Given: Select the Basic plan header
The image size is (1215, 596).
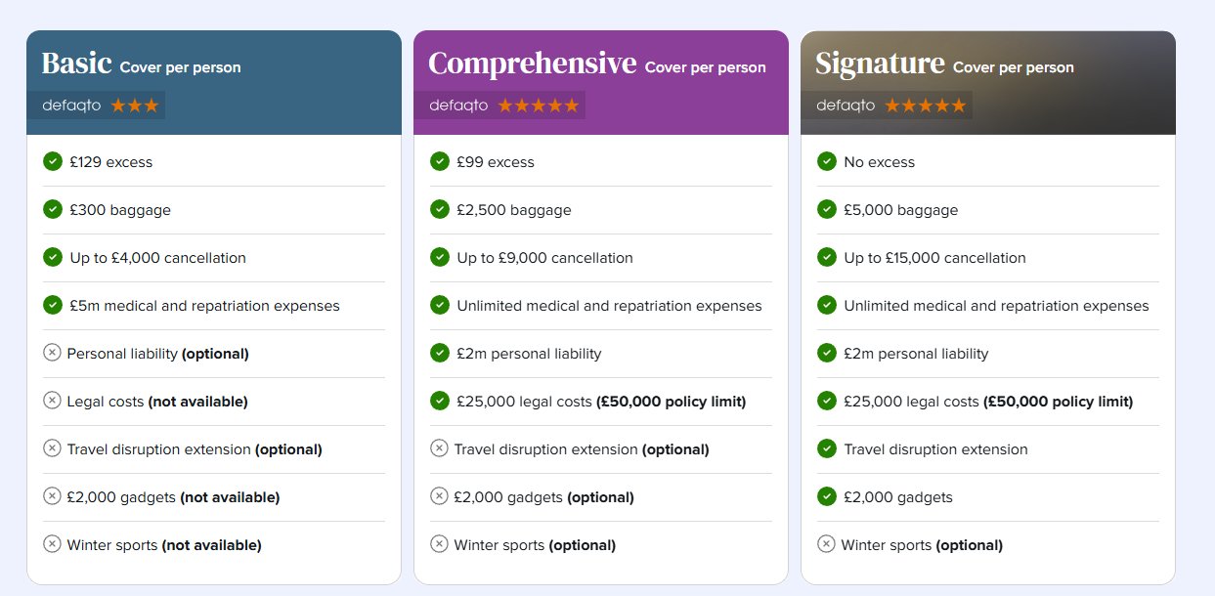Looking at the screenshot, I should pos(214,82).
